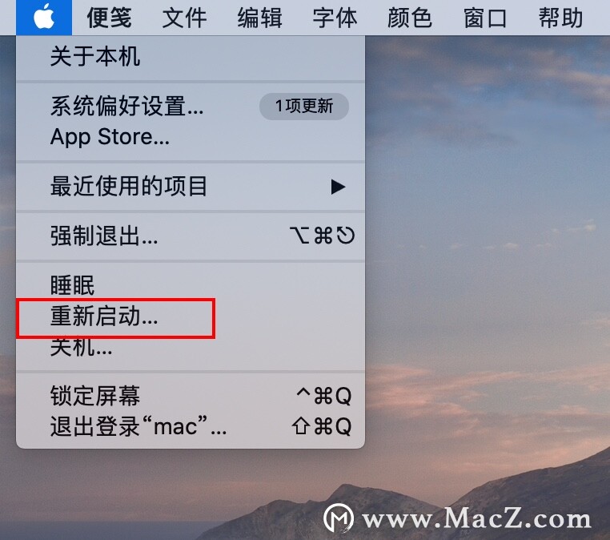The width and height of the screenshot is (610, 540).
Task: Open 系统偏好设置… entry
Action: [191, 107]
